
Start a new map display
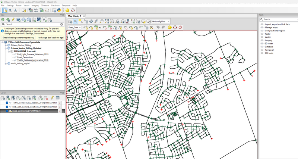point(24,10)
